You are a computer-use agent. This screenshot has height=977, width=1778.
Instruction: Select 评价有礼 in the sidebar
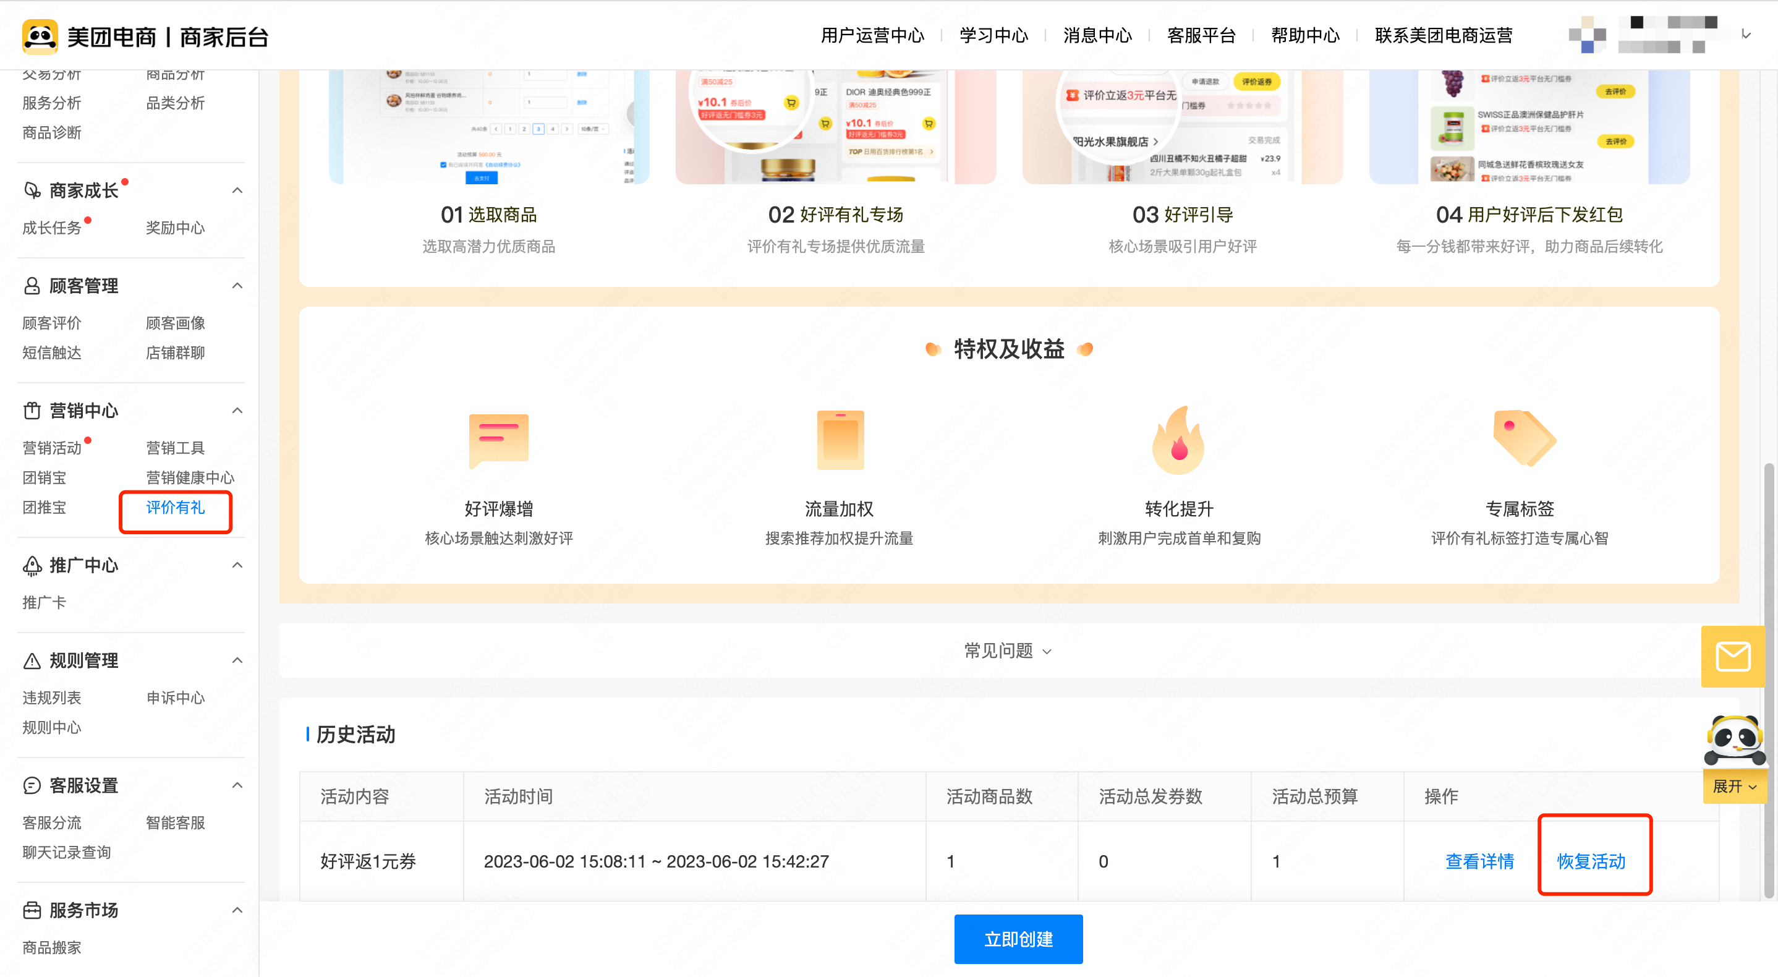coord(176,508)
